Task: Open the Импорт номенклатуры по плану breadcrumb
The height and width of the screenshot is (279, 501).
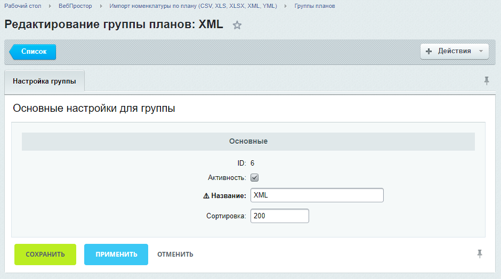Action: [x=193, y=6]
